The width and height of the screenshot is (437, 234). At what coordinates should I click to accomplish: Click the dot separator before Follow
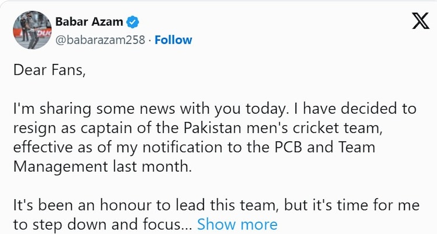point(150,40)
